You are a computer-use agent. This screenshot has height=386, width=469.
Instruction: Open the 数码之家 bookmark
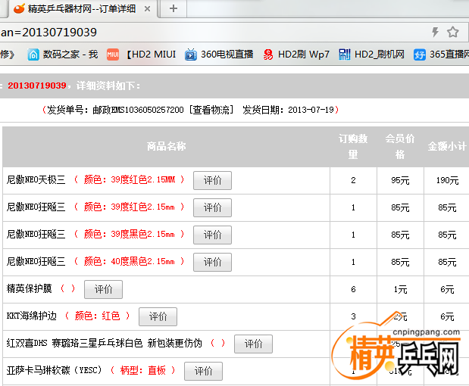[x=63, y=54]
